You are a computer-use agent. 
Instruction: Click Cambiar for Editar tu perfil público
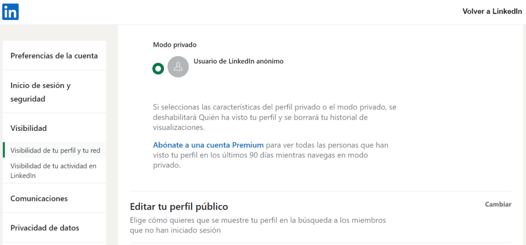coord(498,204)
